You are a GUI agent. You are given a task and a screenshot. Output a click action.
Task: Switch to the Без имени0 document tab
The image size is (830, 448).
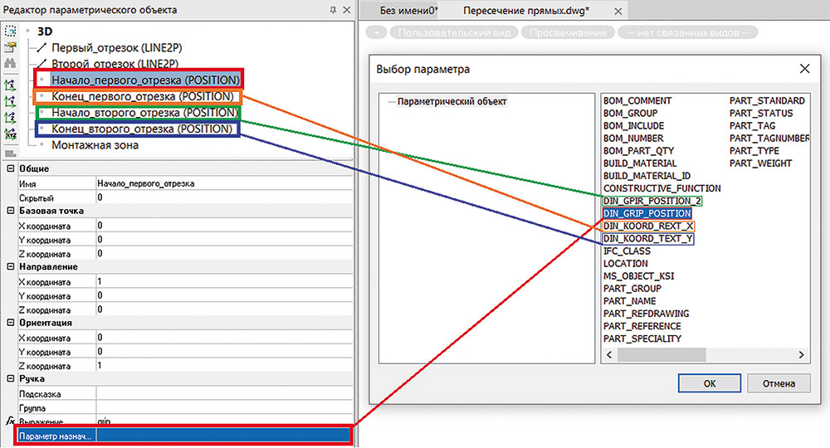[x=408, y=11]
